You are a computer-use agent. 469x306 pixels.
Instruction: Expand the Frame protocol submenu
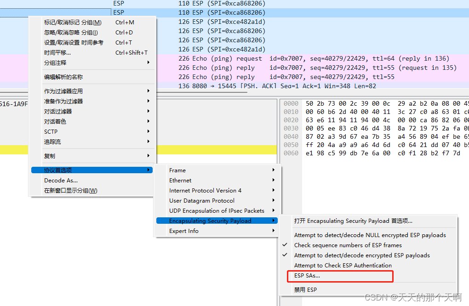(x=177, y=170)
